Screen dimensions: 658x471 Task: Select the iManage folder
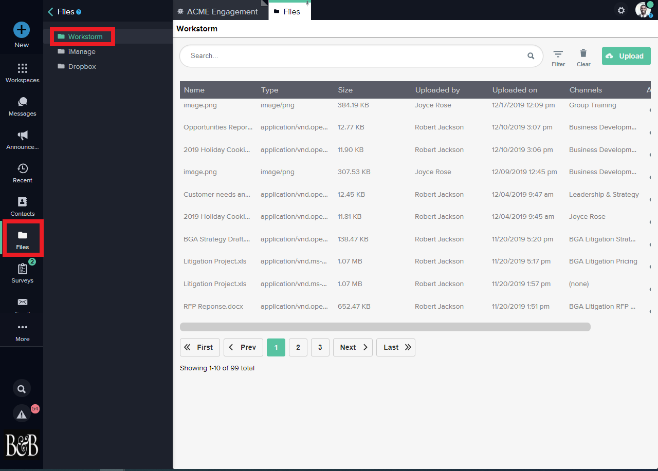(x=81, y=51)
